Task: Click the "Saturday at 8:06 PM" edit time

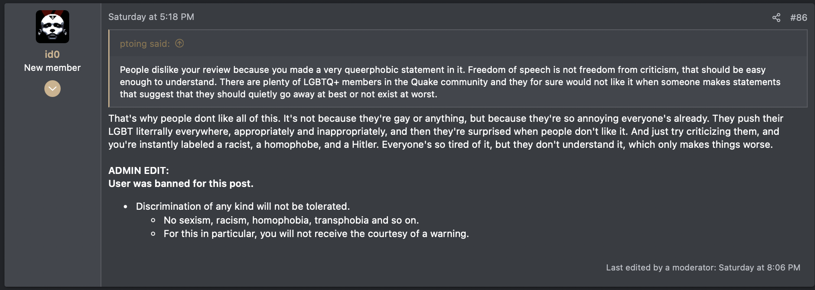Action: (759, 268)
